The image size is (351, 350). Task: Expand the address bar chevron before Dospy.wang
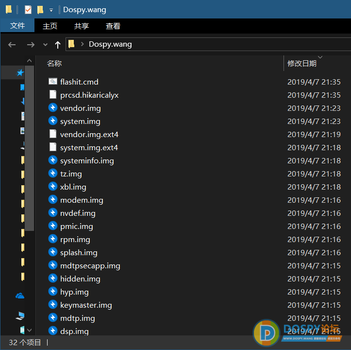pyautogui.click(x=82, y=44)
